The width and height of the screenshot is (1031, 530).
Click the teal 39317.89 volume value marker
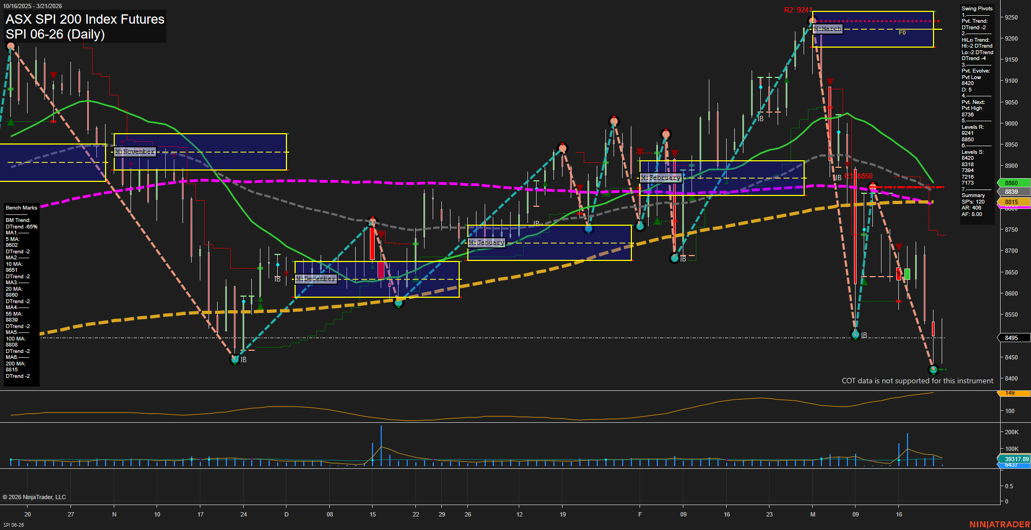[x=1015, y=459]
